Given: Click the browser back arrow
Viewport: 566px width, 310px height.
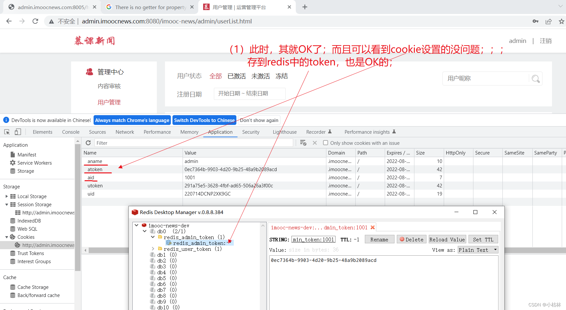Looking at the screenshot, I should pyautogui.click(x=9, y=21).
